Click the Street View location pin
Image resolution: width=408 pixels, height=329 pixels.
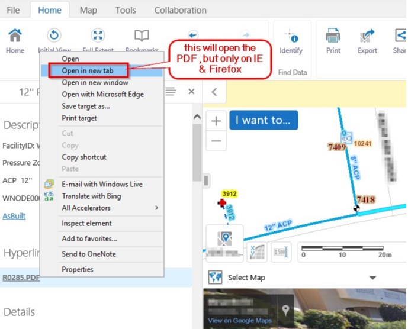285,310
